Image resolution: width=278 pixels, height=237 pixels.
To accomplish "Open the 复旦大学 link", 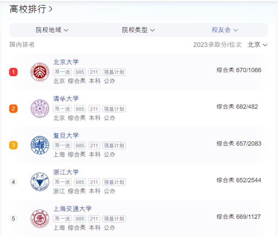I will coord(66,135).
